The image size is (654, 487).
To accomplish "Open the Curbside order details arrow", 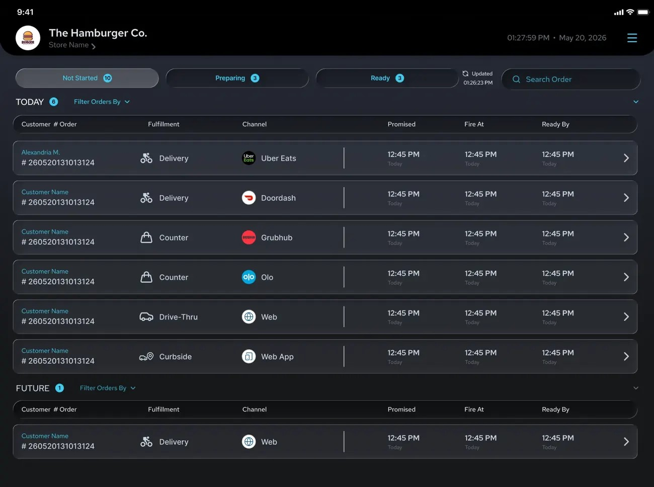I will [x=626, y=357].
